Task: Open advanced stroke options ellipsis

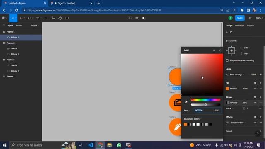Action: point(260,108)
